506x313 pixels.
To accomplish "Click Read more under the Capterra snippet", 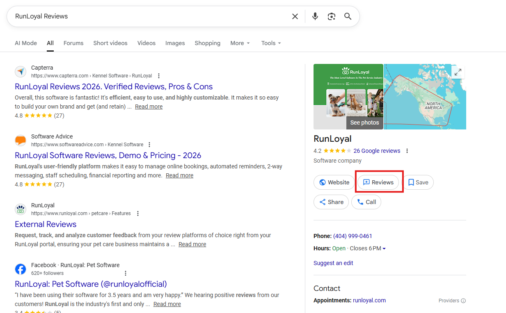I will tap(149, 107).
